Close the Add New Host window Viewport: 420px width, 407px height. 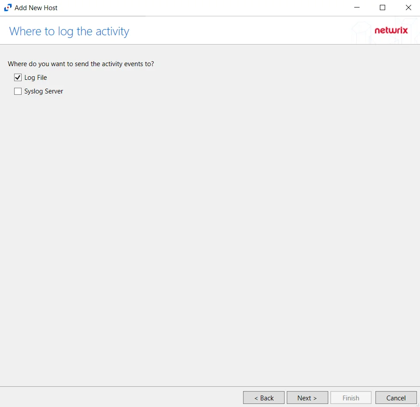click(x=408, y=7)
